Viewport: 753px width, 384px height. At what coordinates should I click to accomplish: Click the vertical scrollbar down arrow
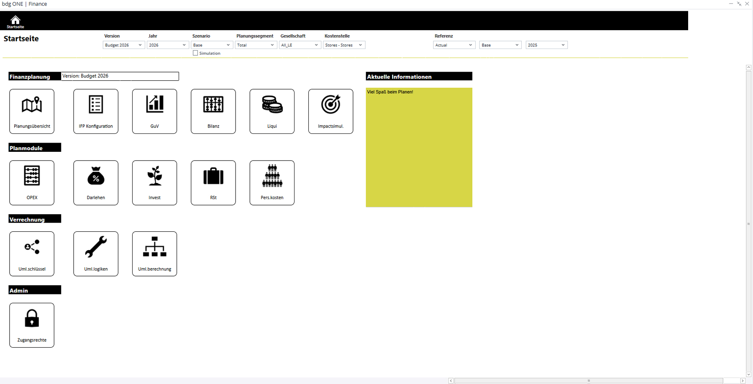[x=748, y=374]
